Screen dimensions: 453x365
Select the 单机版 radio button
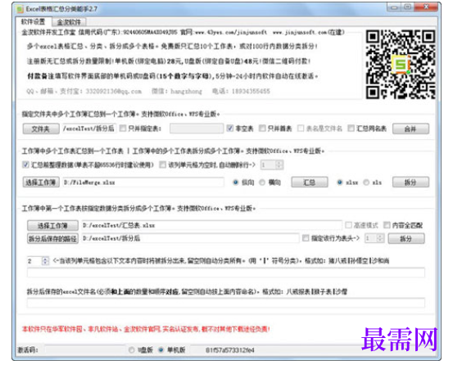(x=161, y=350)
